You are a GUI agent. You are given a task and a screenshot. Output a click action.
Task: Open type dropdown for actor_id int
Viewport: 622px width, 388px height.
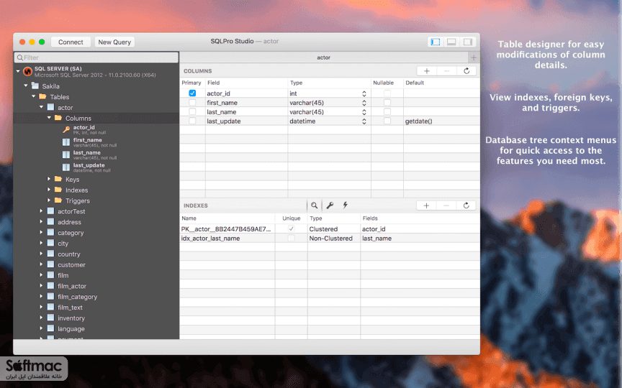[x=364, y=93]
